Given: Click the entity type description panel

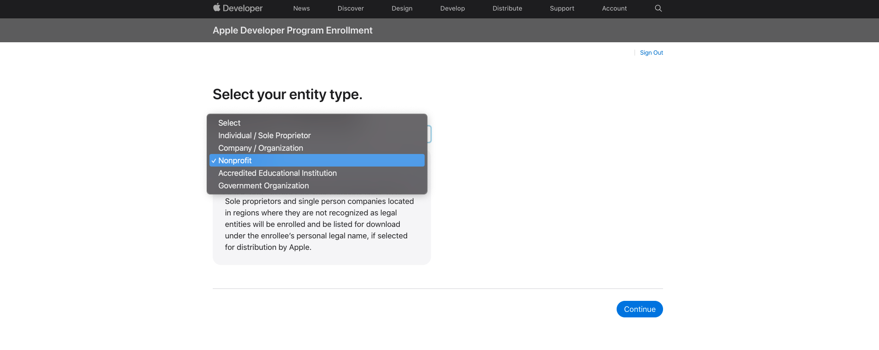Looking at the screenshot, I should [321, 224].
